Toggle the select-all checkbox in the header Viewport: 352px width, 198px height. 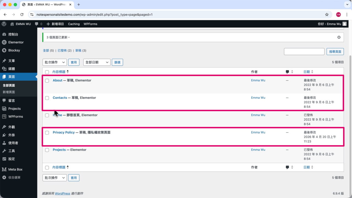click(47, 72)
